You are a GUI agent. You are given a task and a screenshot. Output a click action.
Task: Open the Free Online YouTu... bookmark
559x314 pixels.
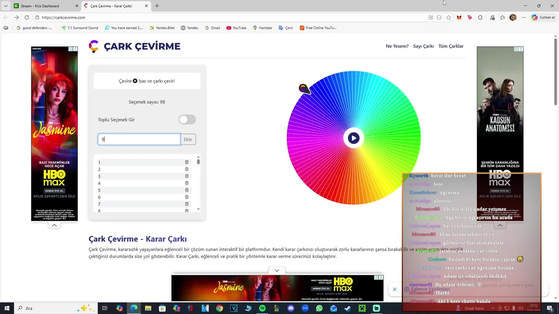318,28
